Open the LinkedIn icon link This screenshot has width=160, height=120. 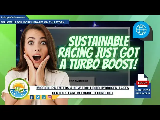[44, 97]
